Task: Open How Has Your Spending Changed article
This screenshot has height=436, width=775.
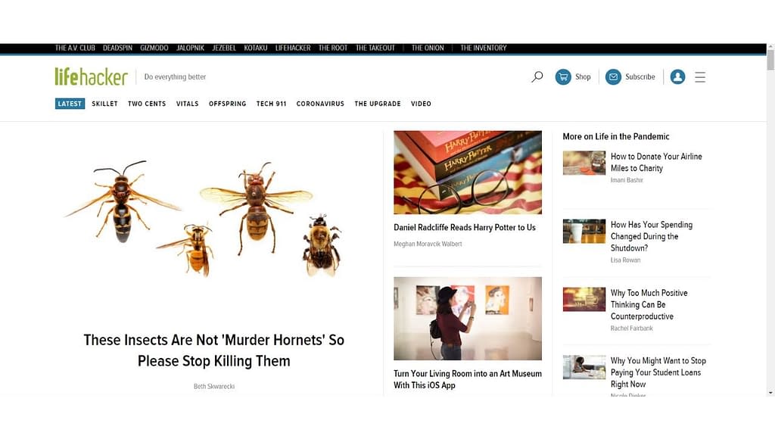Action: pyautogui.click(x=652, y=236)
